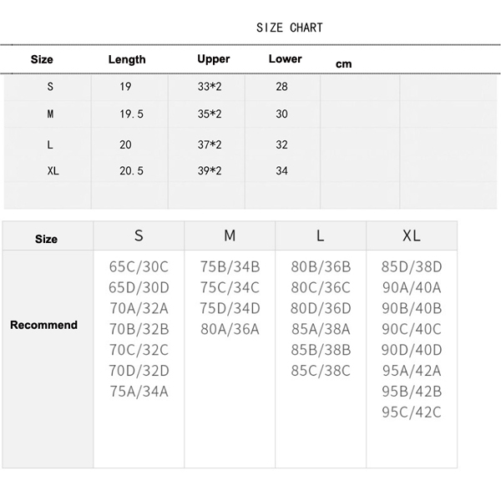Click the 85D/38D size entry
Screen dimensions: 501x501
point(411,267)
